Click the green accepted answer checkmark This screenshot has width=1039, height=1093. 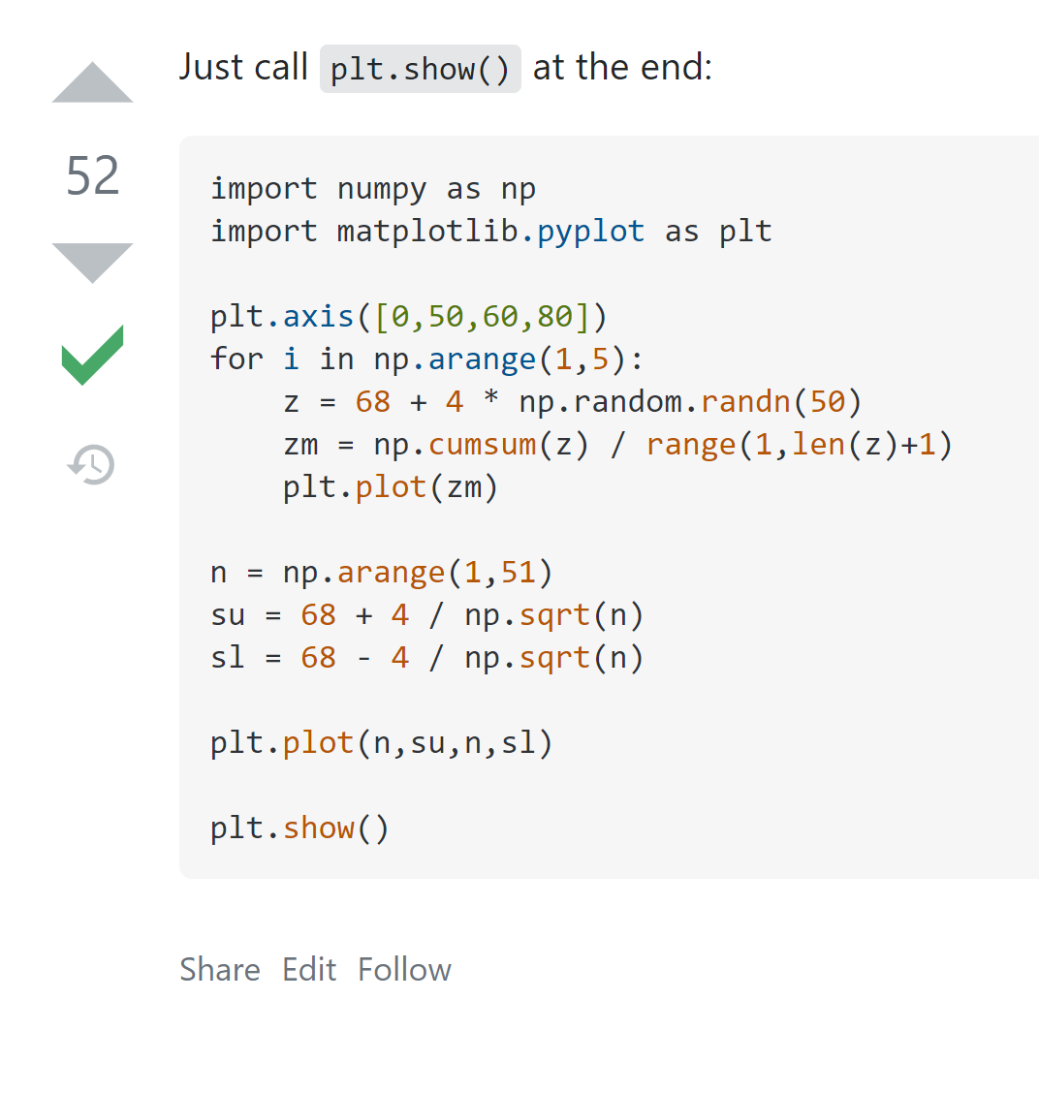coord(92,355)
